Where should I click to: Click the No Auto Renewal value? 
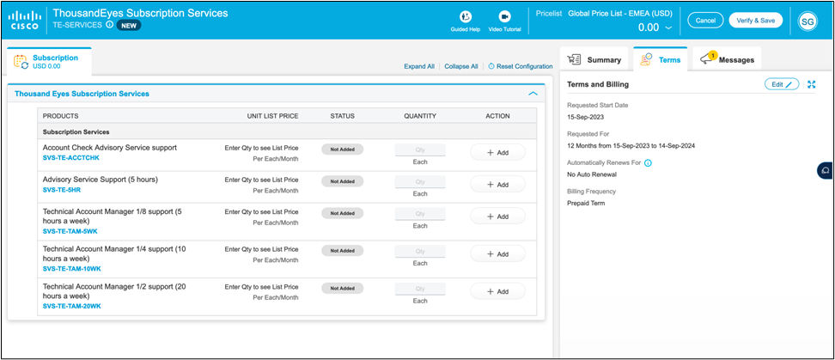pos(592,174)
